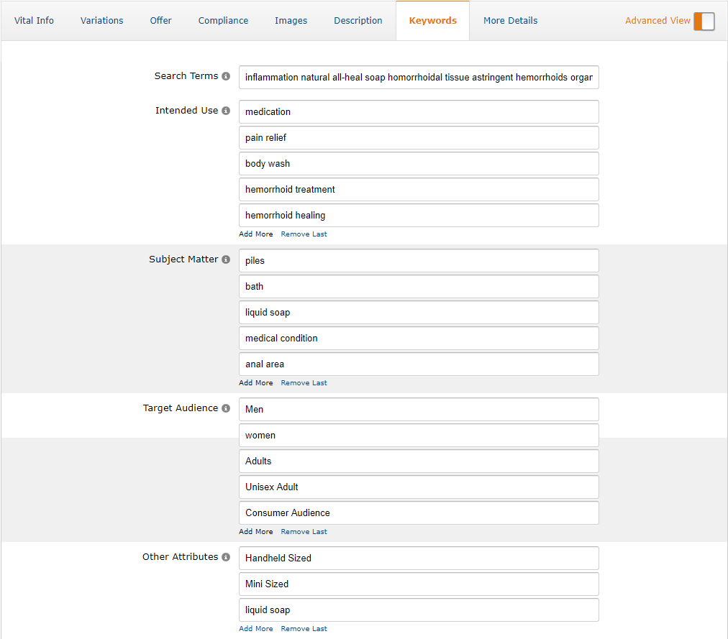Switch to the Images tab
The image size is (728, 639).
291,20
